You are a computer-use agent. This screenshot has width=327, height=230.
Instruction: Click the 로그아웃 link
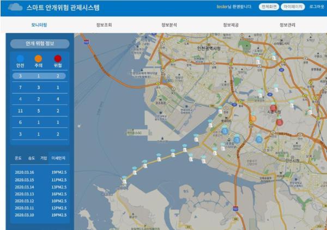click(317, 7)
